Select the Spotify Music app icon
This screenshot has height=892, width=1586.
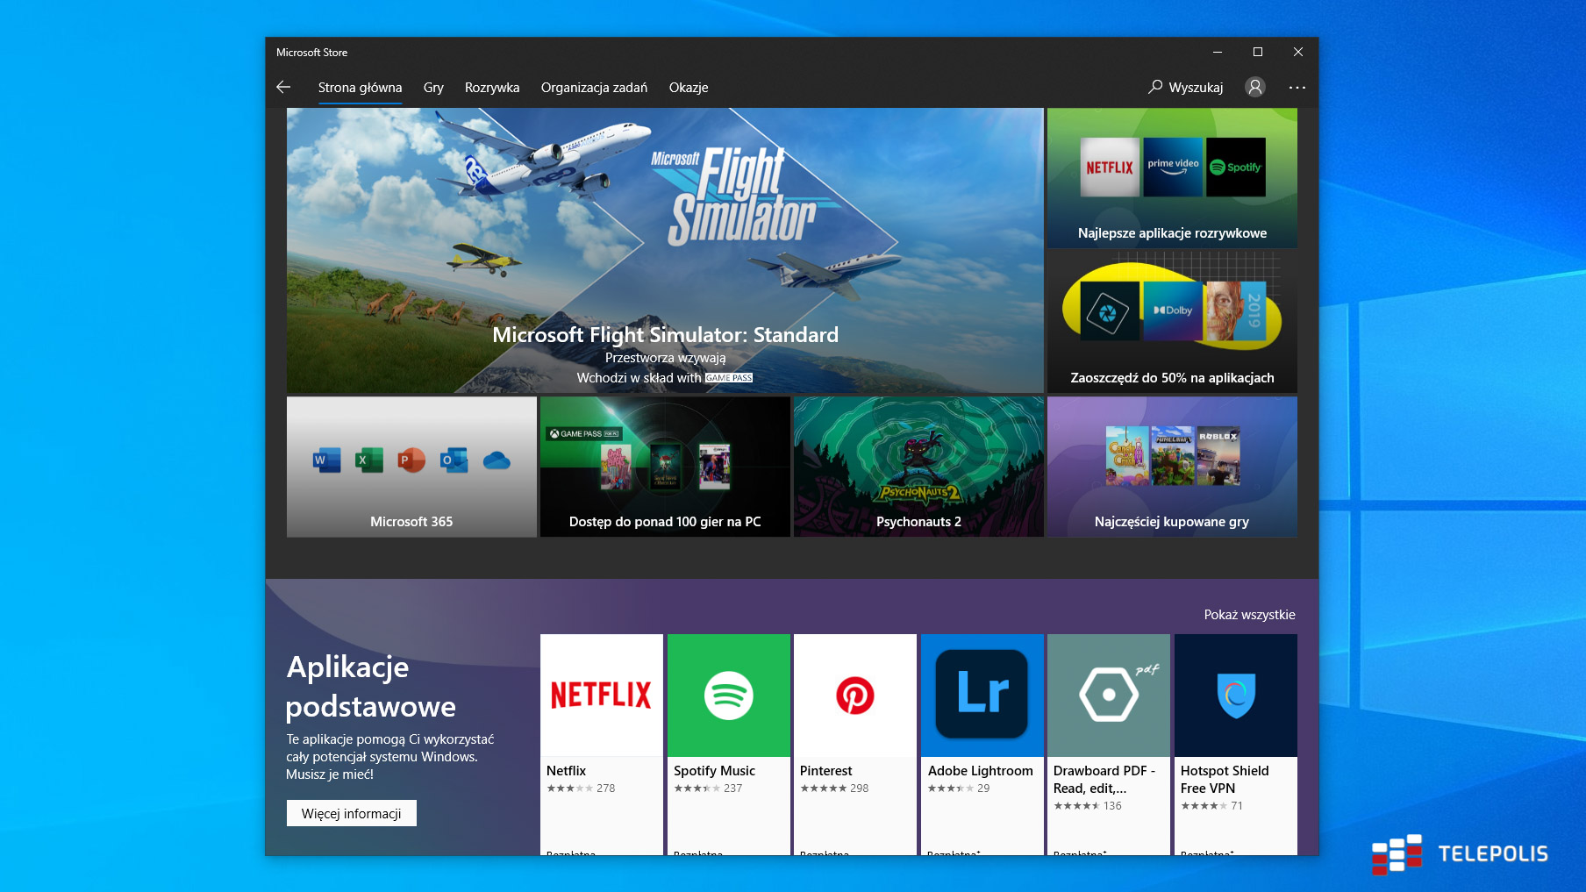point(729,696)
